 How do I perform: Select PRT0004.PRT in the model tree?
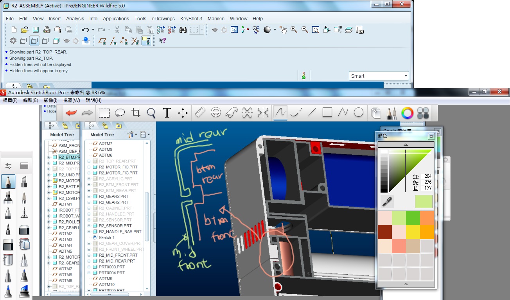point(112,273)
